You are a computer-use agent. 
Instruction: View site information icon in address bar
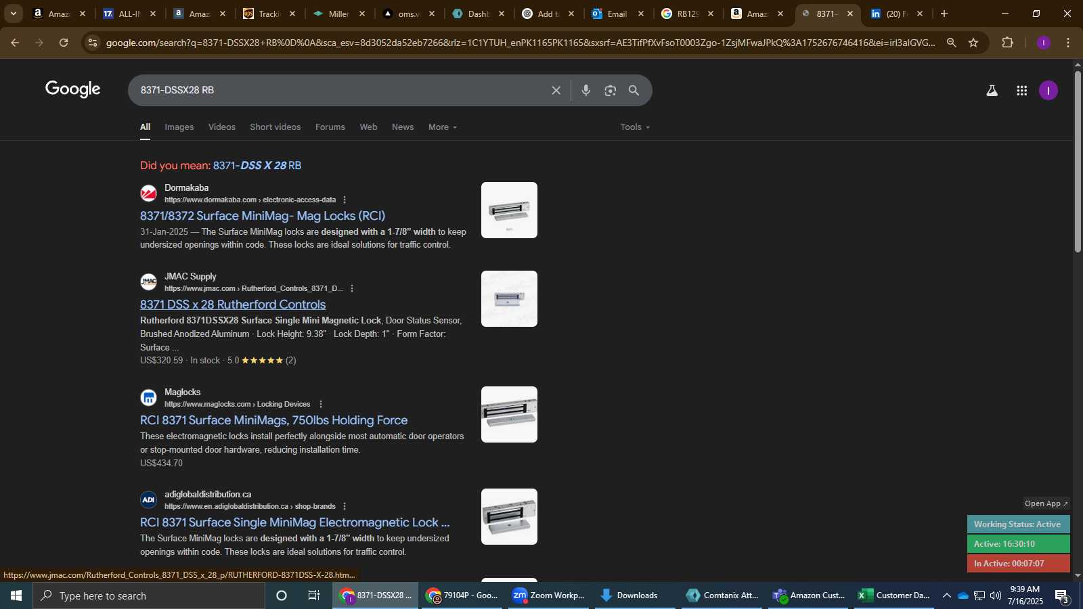[93, 43]
